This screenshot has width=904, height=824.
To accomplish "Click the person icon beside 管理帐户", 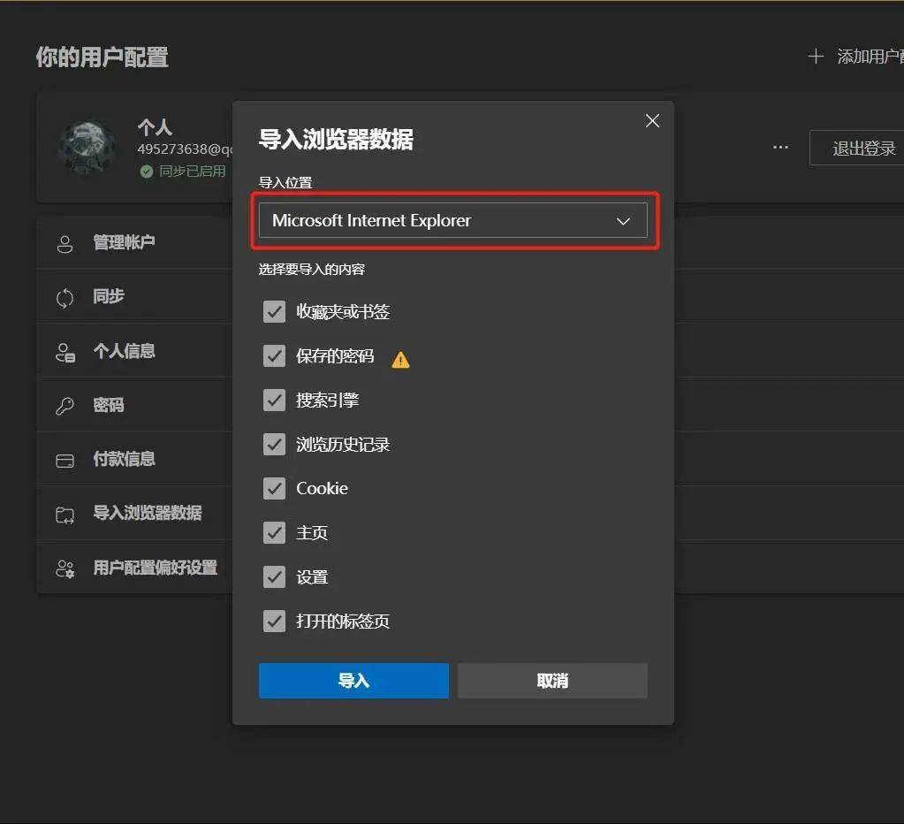I will tap(65, 244).
